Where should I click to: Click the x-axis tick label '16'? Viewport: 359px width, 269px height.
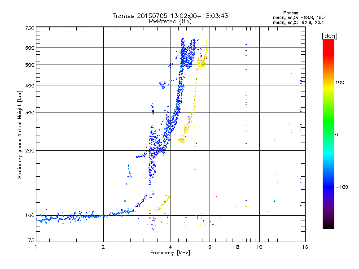click(x=305, y=247)
